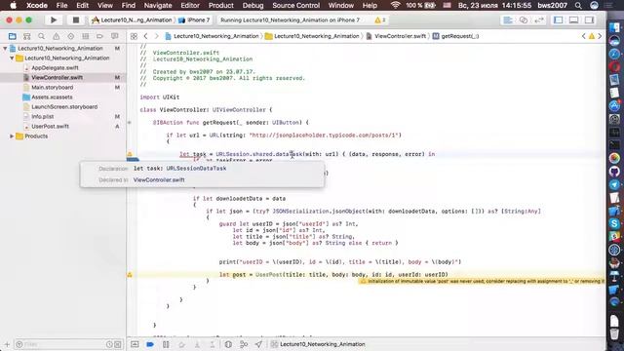
Task: Select Main.storyboard in navigator
Action: click(x=52, y=87)
